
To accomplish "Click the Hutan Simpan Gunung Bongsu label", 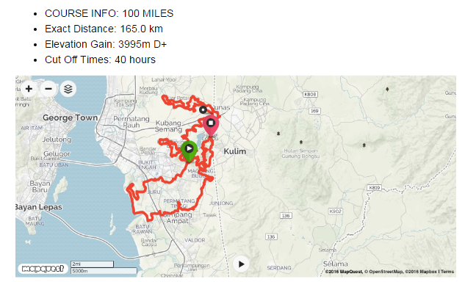I will click(x=300, y=153).
